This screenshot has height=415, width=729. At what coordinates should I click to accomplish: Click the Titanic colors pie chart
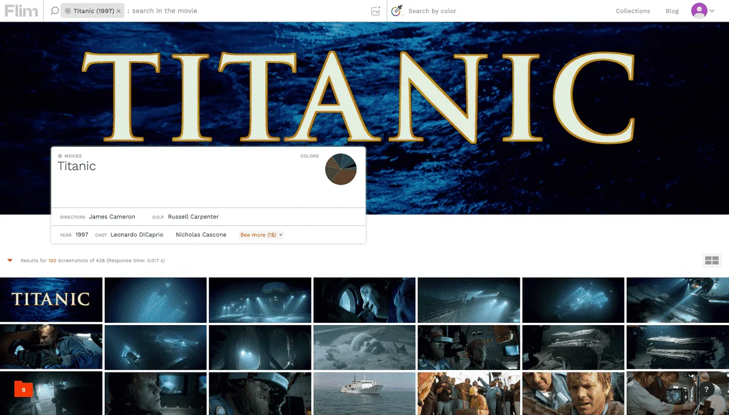coord(341,169)
